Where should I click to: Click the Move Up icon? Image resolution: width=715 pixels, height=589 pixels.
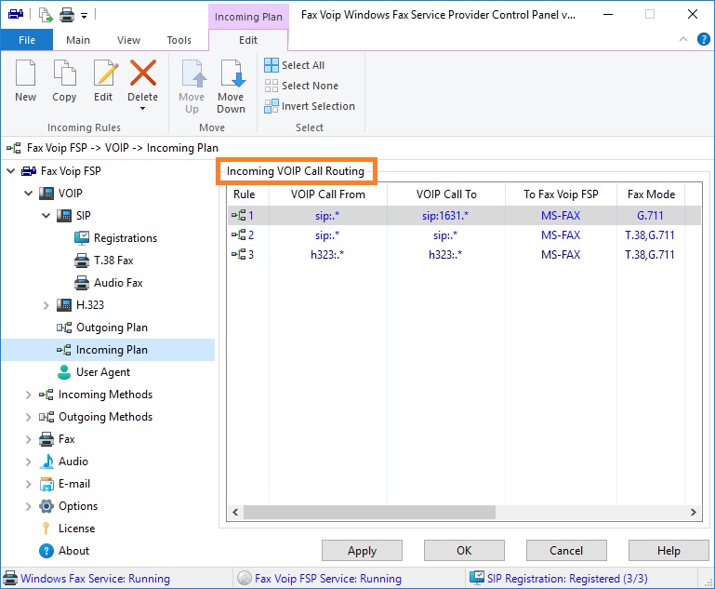pyautogui.click(x=193, y=73)
